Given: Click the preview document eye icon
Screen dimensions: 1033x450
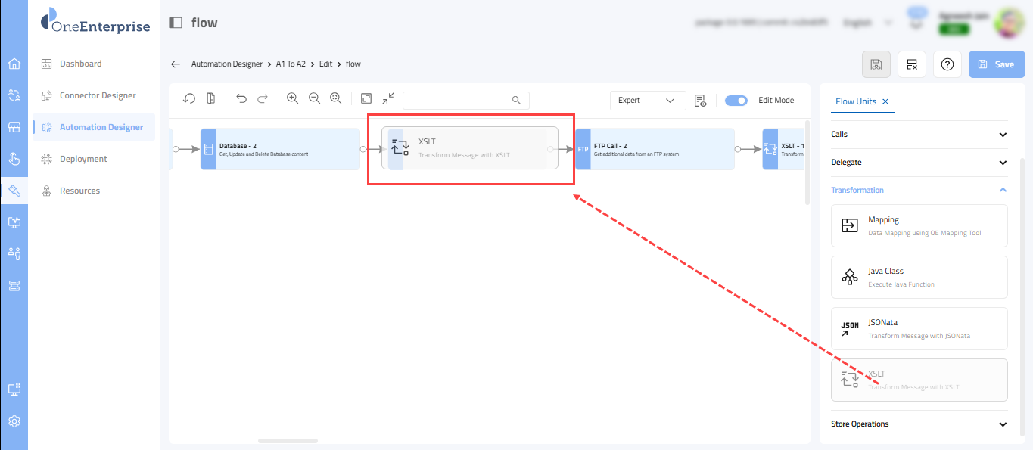Looking at the screenshot, I should (700, 101).
